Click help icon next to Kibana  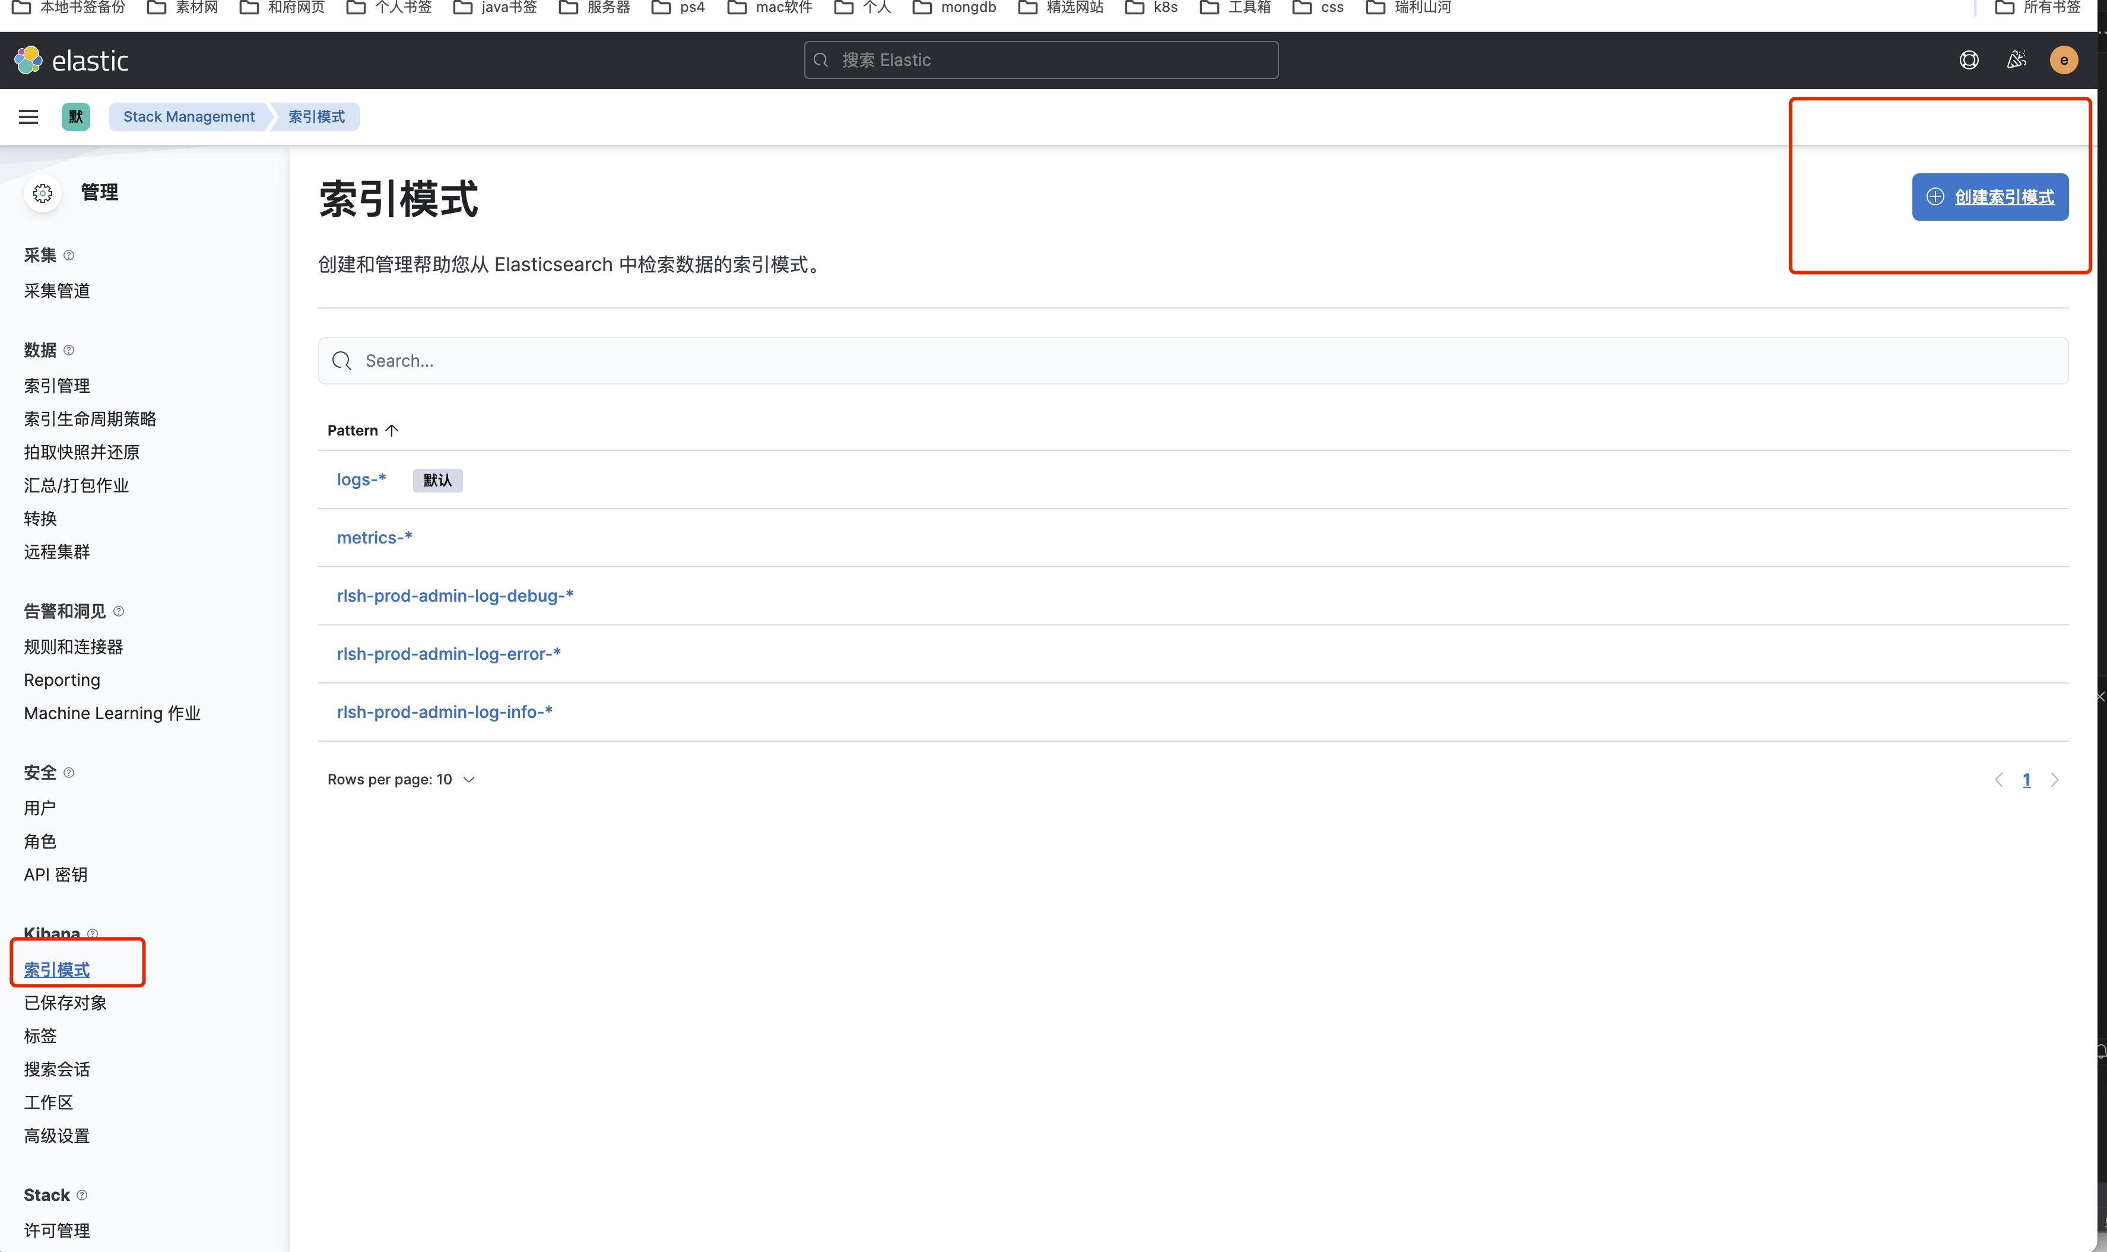(x=93, y=933)
